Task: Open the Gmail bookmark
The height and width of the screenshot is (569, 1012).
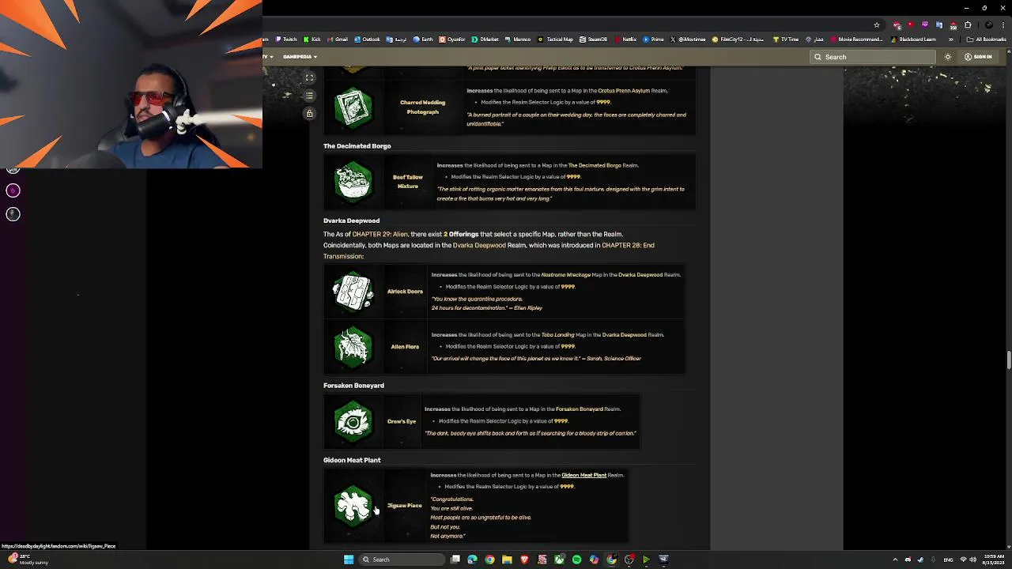Action: pyautogui.click(x=338, y=40)
